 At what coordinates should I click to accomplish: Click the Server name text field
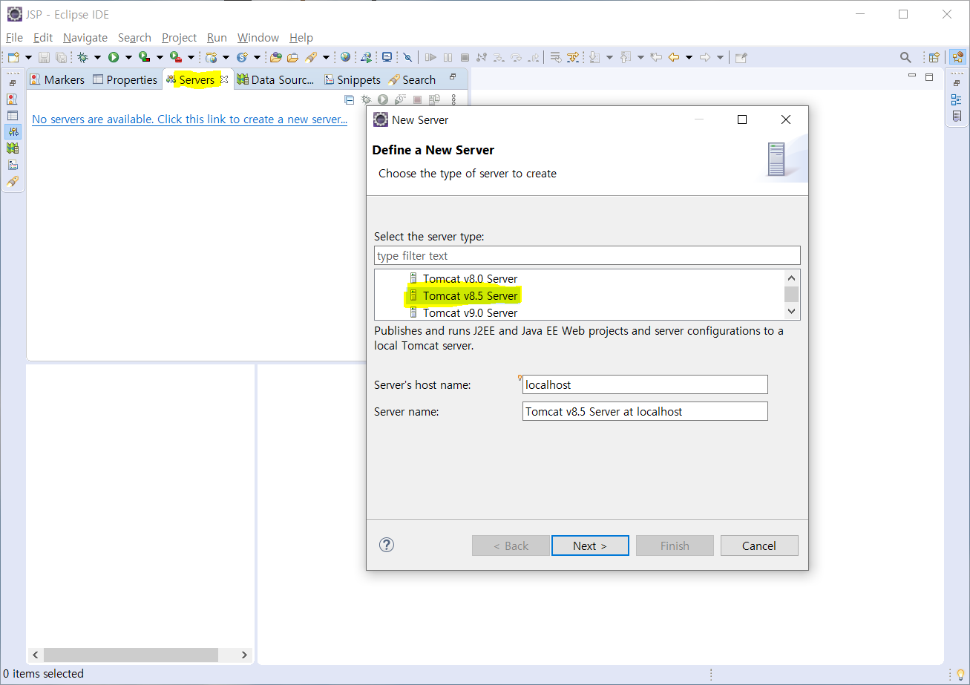click(645, 411)
